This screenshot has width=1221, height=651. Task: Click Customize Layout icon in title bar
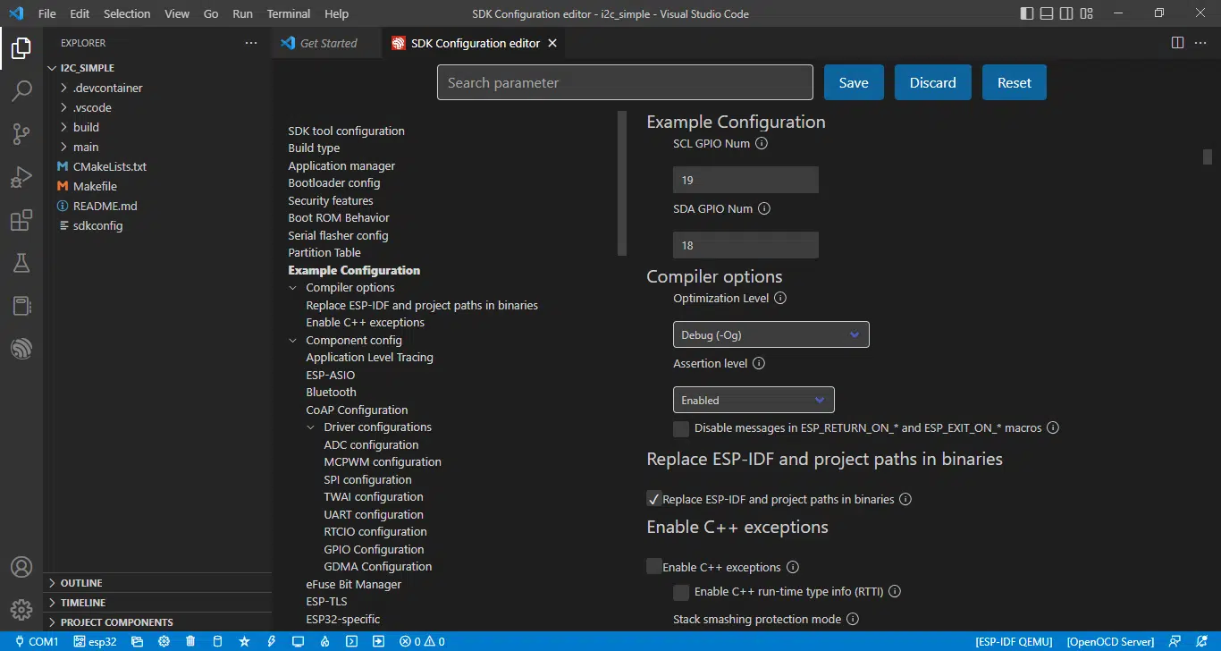[x=1086, y=13]
